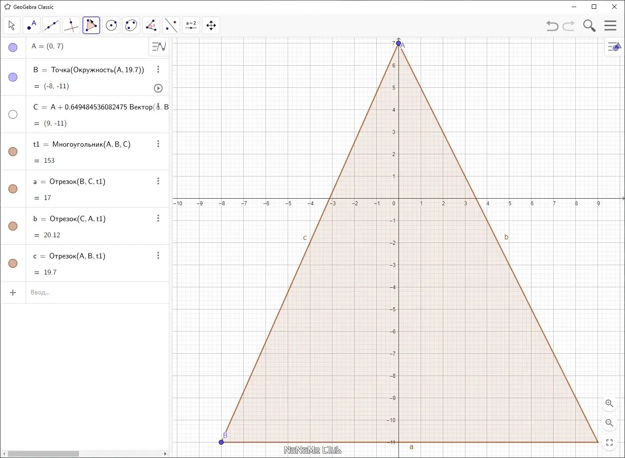625x458 pixels.
Task: Open more options for segment b
Action: (158, 218)
